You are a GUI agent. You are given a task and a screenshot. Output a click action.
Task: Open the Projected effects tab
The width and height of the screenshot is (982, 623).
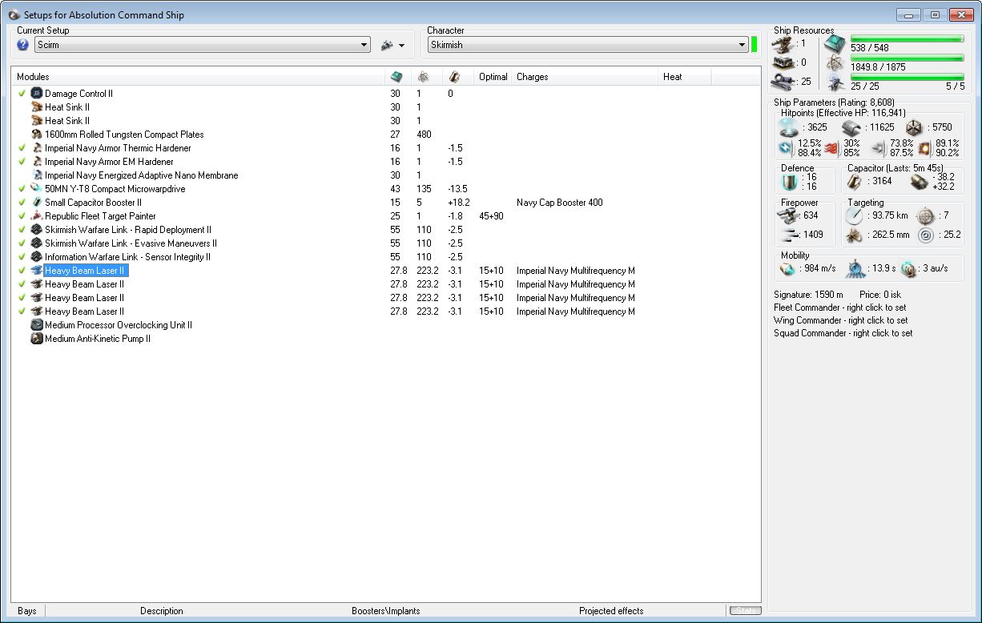pos(611,611)
